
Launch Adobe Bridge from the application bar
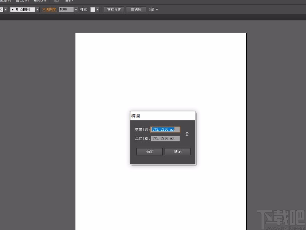(x=56, y=1)
